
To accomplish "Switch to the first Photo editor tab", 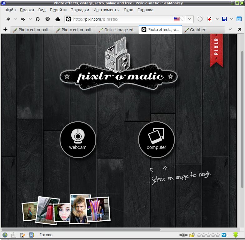I will 31,30.
